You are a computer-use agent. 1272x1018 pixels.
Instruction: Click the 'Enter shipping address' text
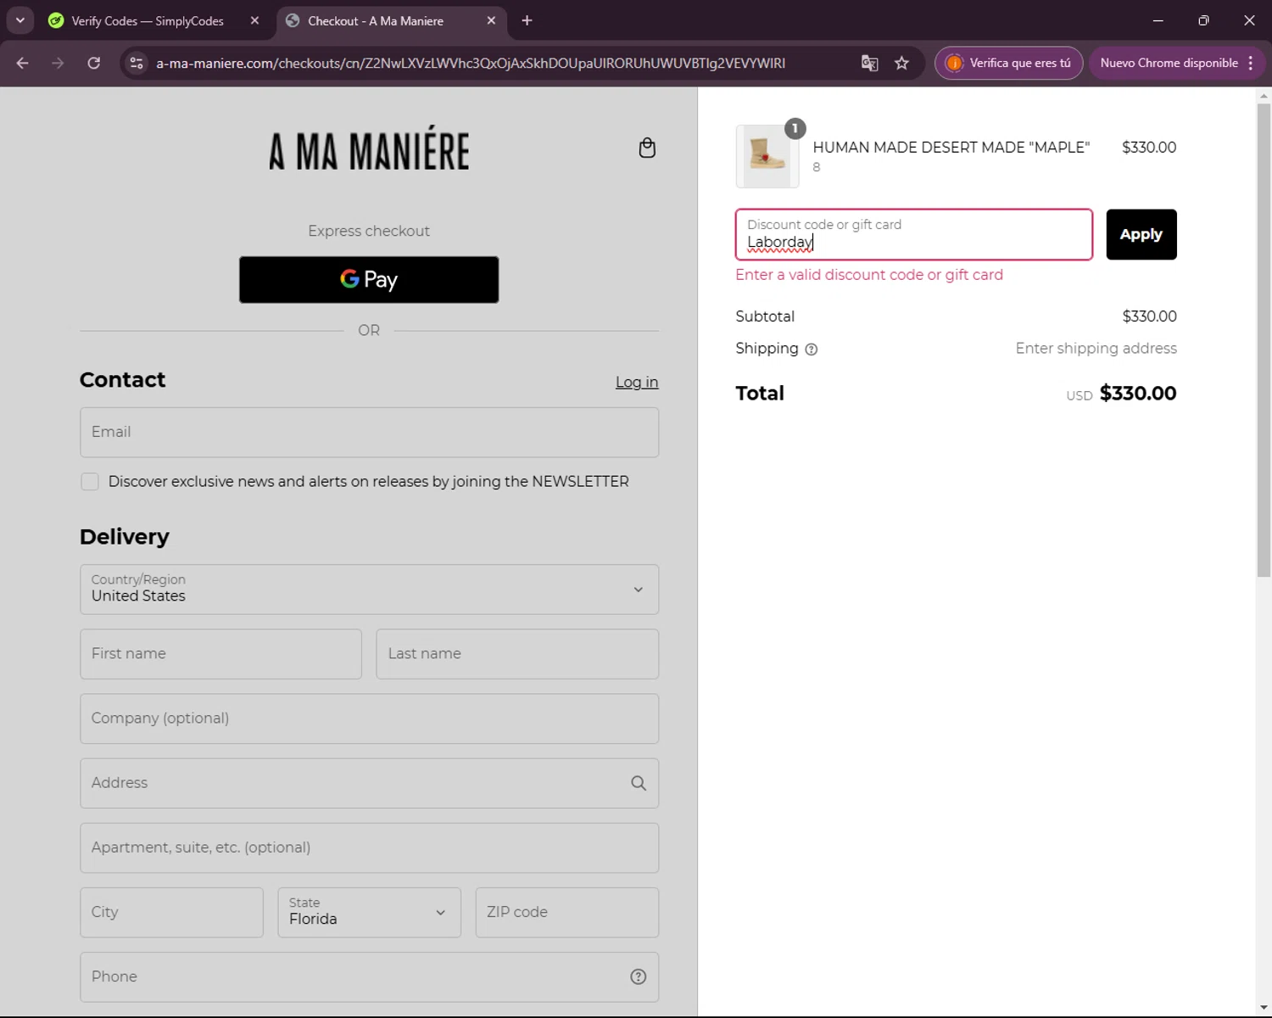coord(1096,349)
